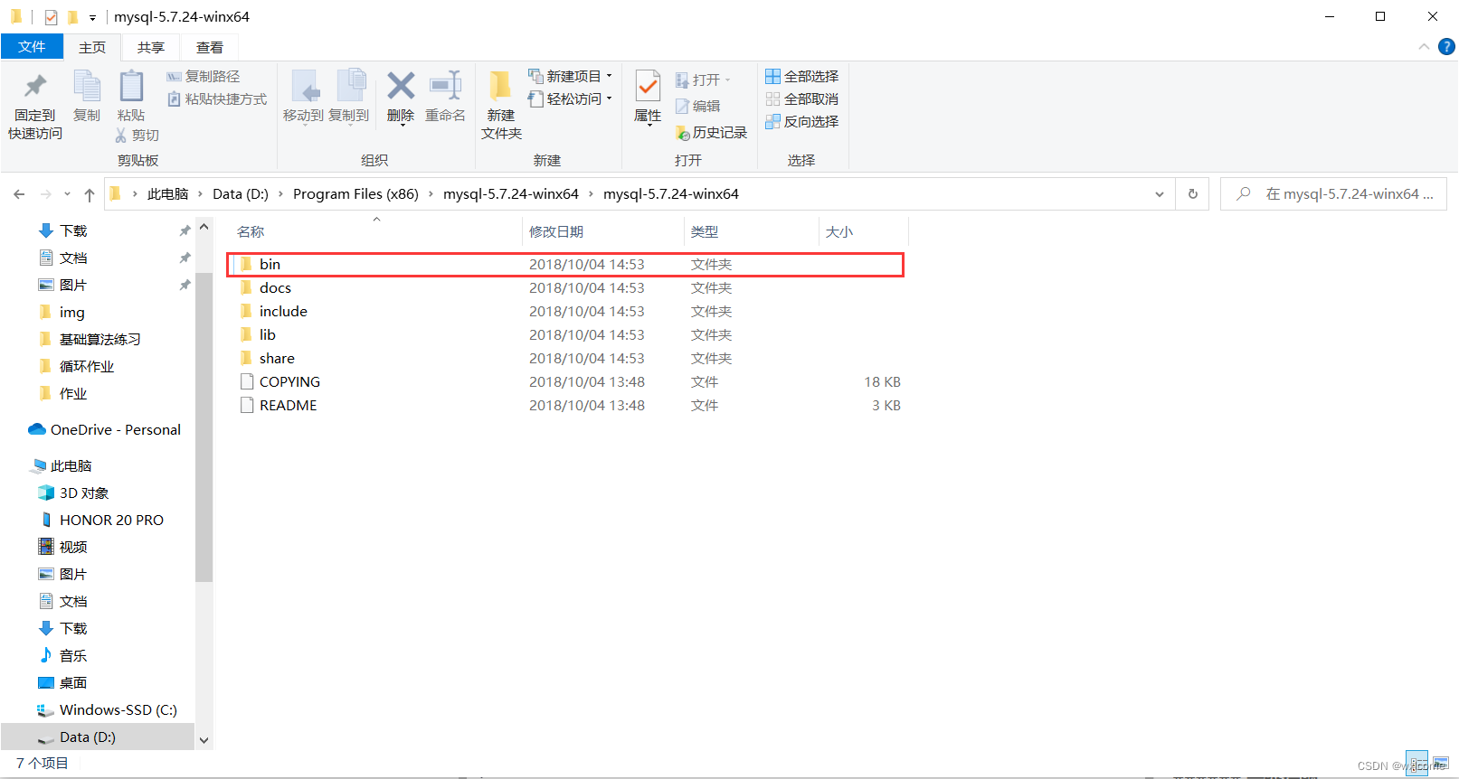Click Copy path (复制路径)

coord(204,77)
